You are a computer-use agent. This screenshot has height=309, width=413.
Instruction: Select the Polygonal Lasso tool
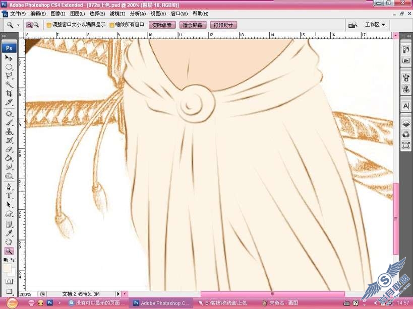tap(9, 75)
